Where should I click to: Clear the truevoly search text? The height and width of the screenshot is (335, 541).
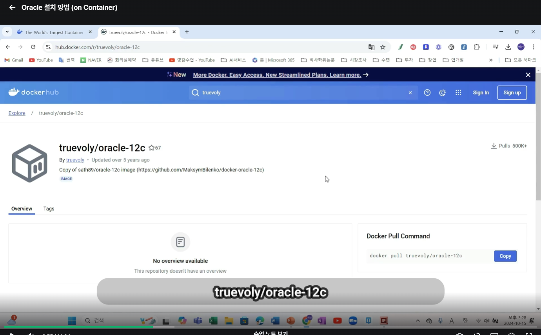410,92
